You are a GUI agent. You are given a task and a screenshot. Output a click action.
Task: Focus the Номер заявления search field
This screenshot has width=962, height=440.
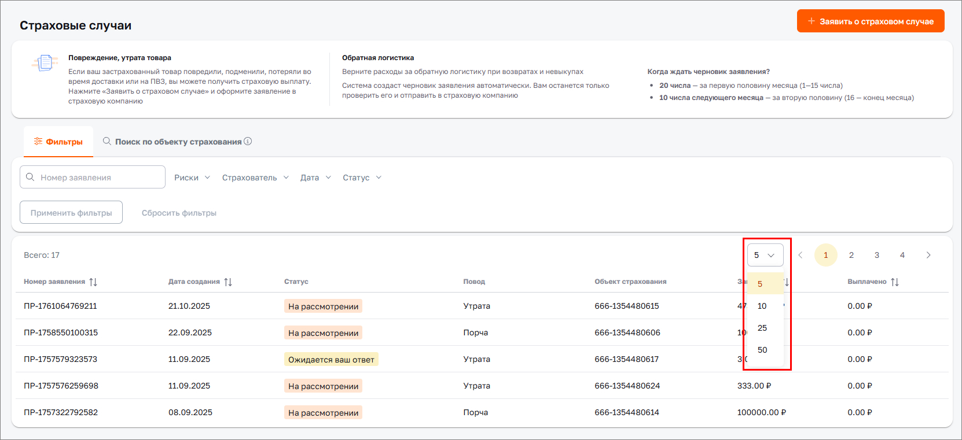point(98,178)
